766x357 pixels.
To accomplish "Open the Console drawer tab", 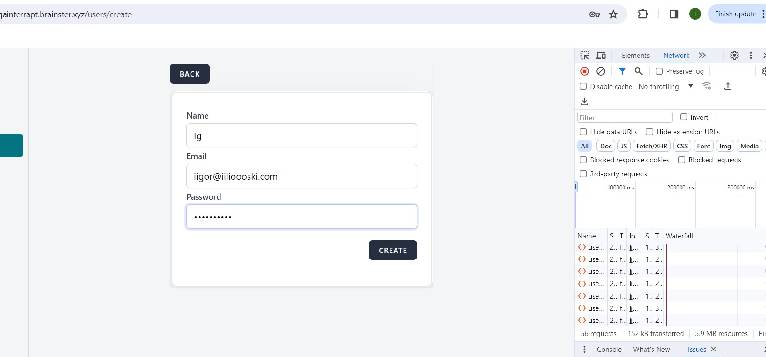I will pos(609,350).
